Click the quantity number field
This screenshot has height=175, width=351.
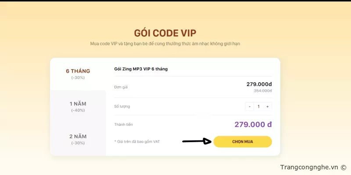click(x=259, y=106)
